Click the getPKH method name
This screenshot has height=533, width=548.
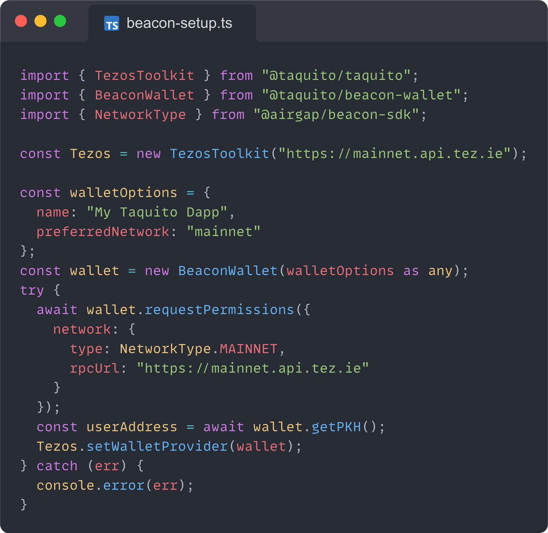[336, 427]
